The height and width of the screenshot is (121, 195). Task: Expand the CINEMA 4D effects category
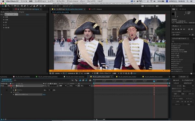pyautogui.click(x=172, y=48)
